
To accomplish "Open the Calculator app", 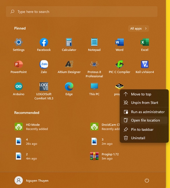I will 69,44.
